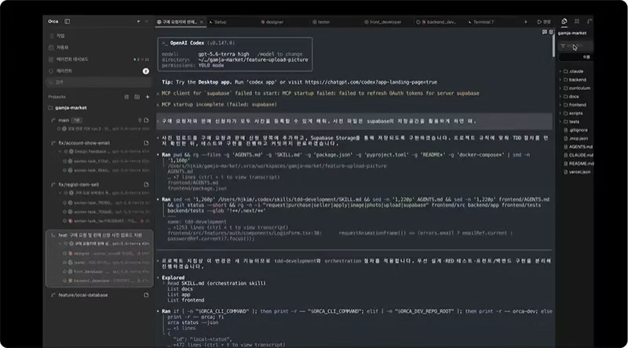Click the 이름 column header in explorer
The image size is (628, 348).
click(x=586, y=57)
